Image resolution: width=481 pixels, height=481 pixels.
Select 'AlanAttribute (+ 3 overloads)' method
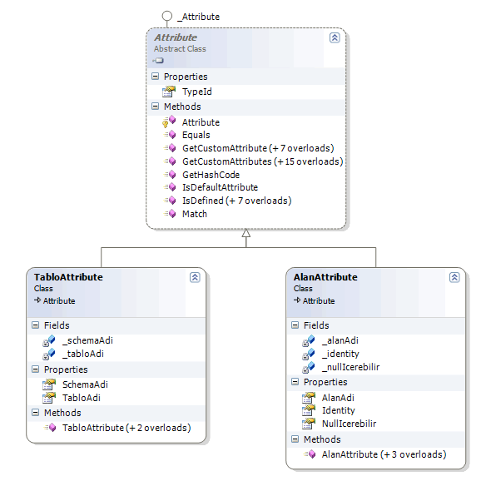click(384, 454)
